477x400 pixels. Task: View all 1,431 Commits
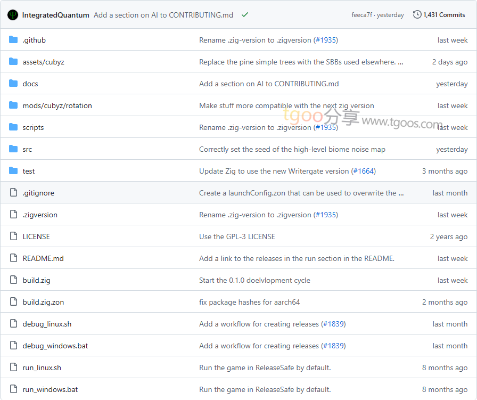tap(444, 15)
